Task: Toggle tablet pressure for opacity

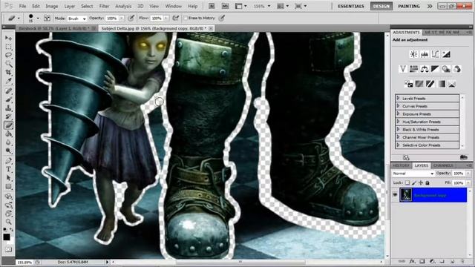Action: pos(131,18)
